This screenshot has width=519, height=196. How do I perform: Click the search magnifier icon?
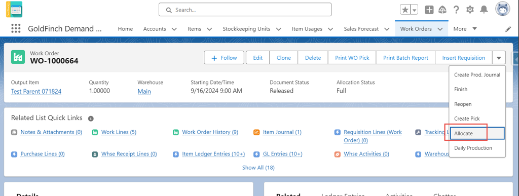pyautogui.click(x=169, y=10)
